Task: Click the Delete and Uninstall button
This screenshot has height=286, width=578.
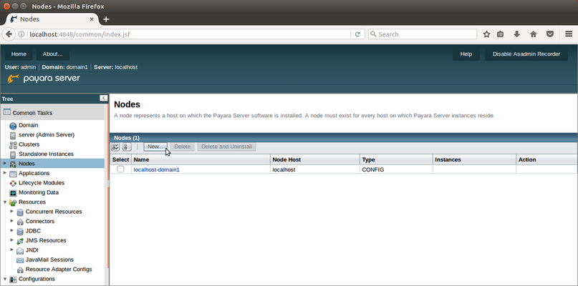Action: pyautogui.click(x=227, y=147)
